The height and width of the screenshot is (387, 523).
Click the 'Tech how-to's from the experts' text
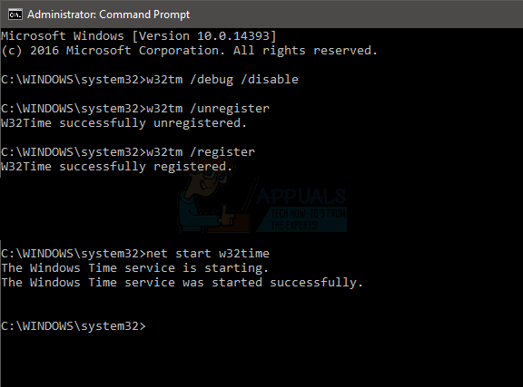[308, 219]
